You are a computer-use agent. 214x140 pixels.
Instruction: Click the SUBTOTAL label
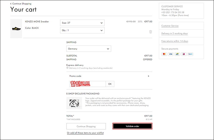point(72,56)
